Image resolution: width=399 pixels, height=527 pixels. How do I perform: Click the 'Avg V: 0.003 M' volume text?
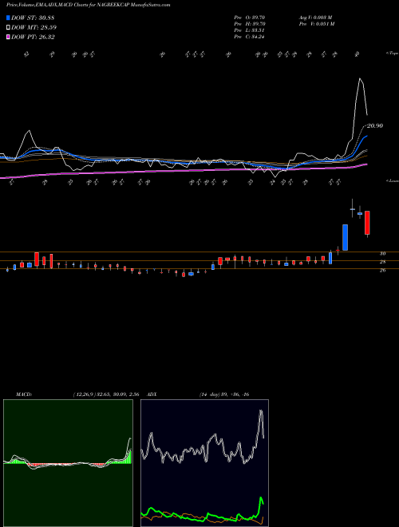[x=315, y=17]
